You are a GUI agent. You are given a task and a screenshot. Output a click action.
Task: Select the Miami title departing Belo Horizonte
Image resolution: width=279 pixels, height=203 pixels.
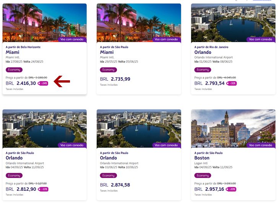pyautogui.click(x=13, y=52)
